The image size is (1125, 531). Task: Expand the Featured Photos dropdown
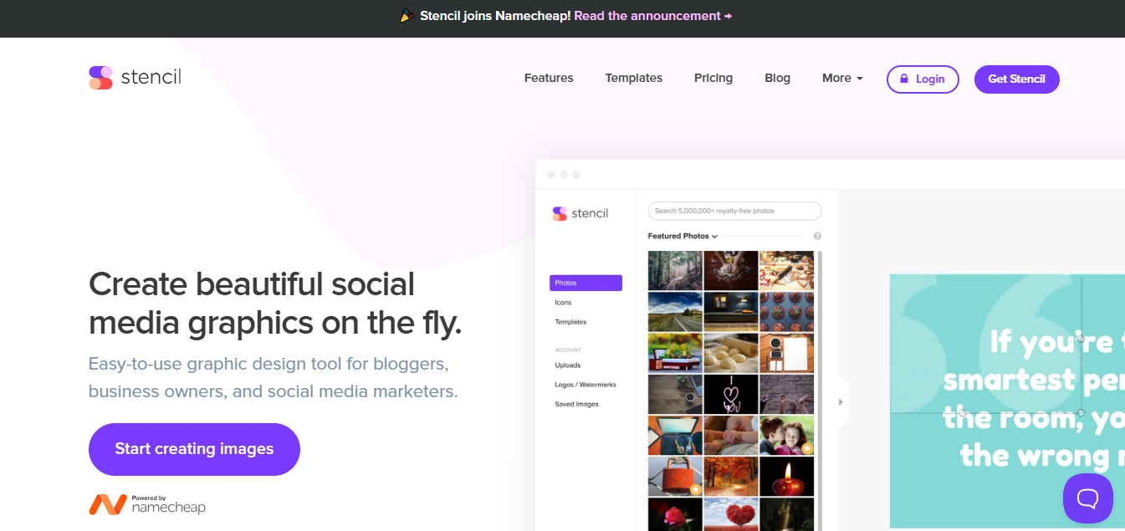tap(683, 237)
